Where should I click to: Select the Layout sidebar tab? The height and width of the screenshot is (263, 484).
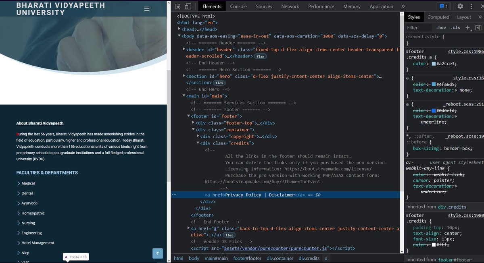tap(464, 17)
